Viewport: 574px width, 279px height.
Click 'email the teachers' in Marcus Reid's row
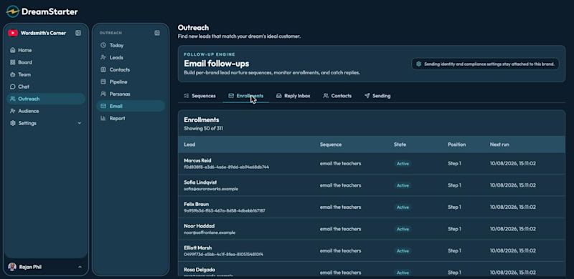[340, 164]
